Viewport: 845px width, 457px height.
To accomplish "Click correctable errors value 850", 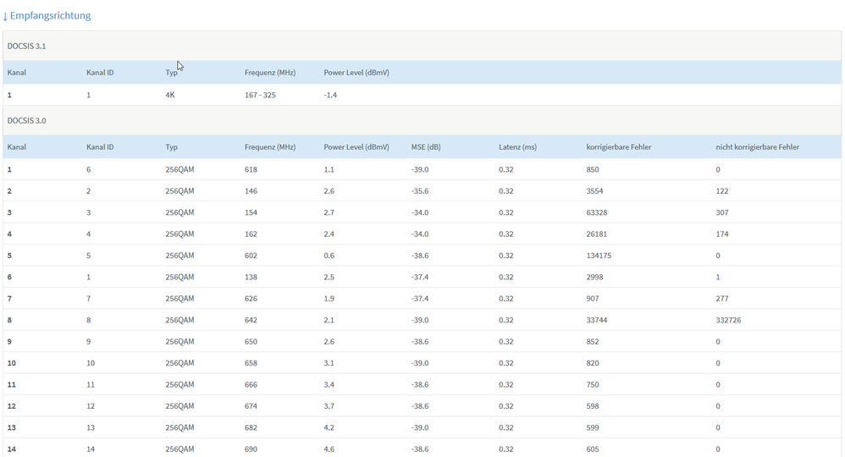I will click(x=593, y=169).
